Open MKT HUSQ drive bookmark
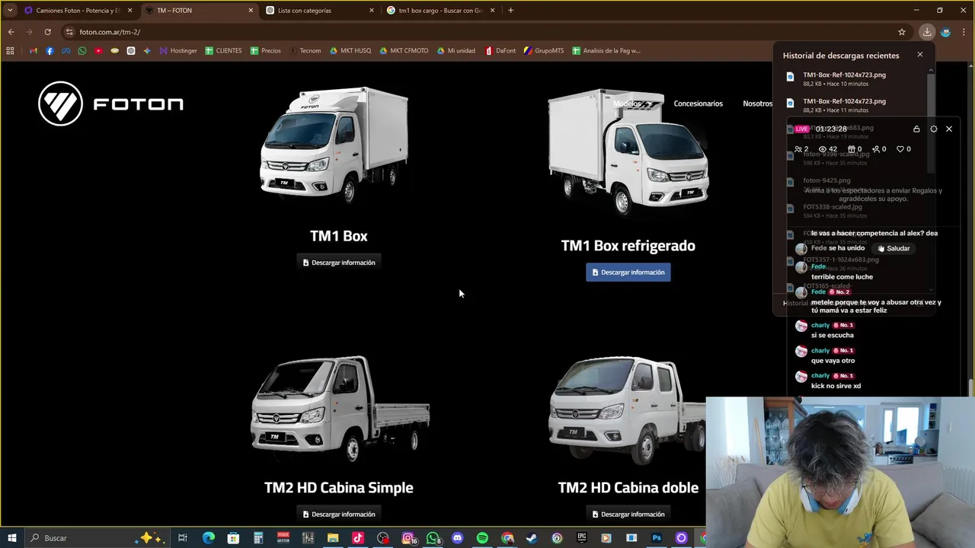975x548 pixels. point(350,51)
